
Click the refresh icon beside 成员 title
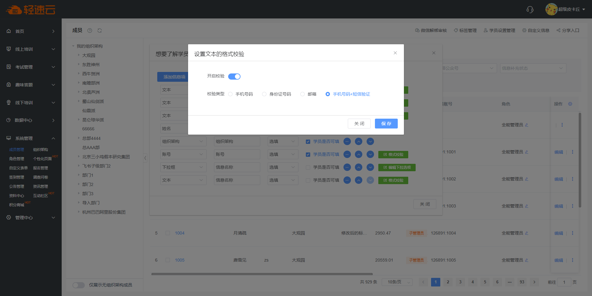tap(100, 30)
